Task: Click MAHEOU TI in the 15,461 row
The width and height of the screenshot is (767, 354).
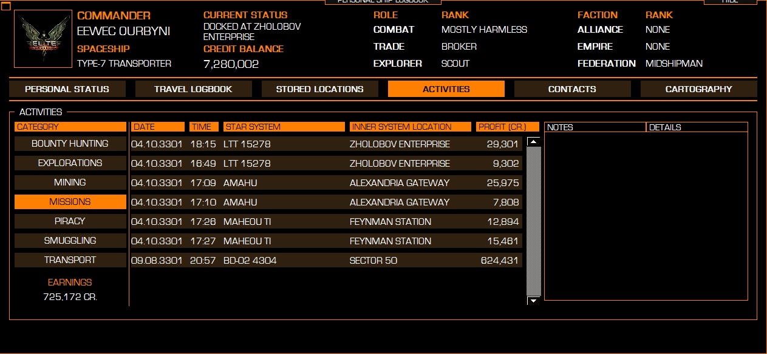Action: coord(247,241)
